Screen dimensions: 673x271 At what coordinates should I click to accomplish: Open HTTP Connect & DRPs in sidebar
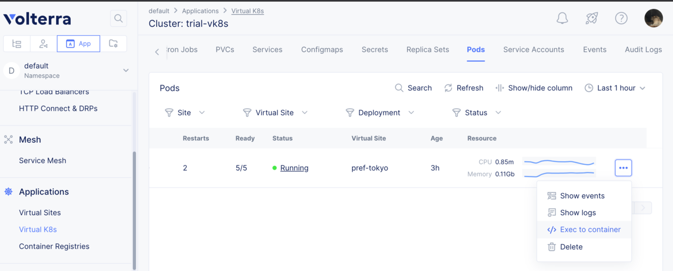pos(58,108)
